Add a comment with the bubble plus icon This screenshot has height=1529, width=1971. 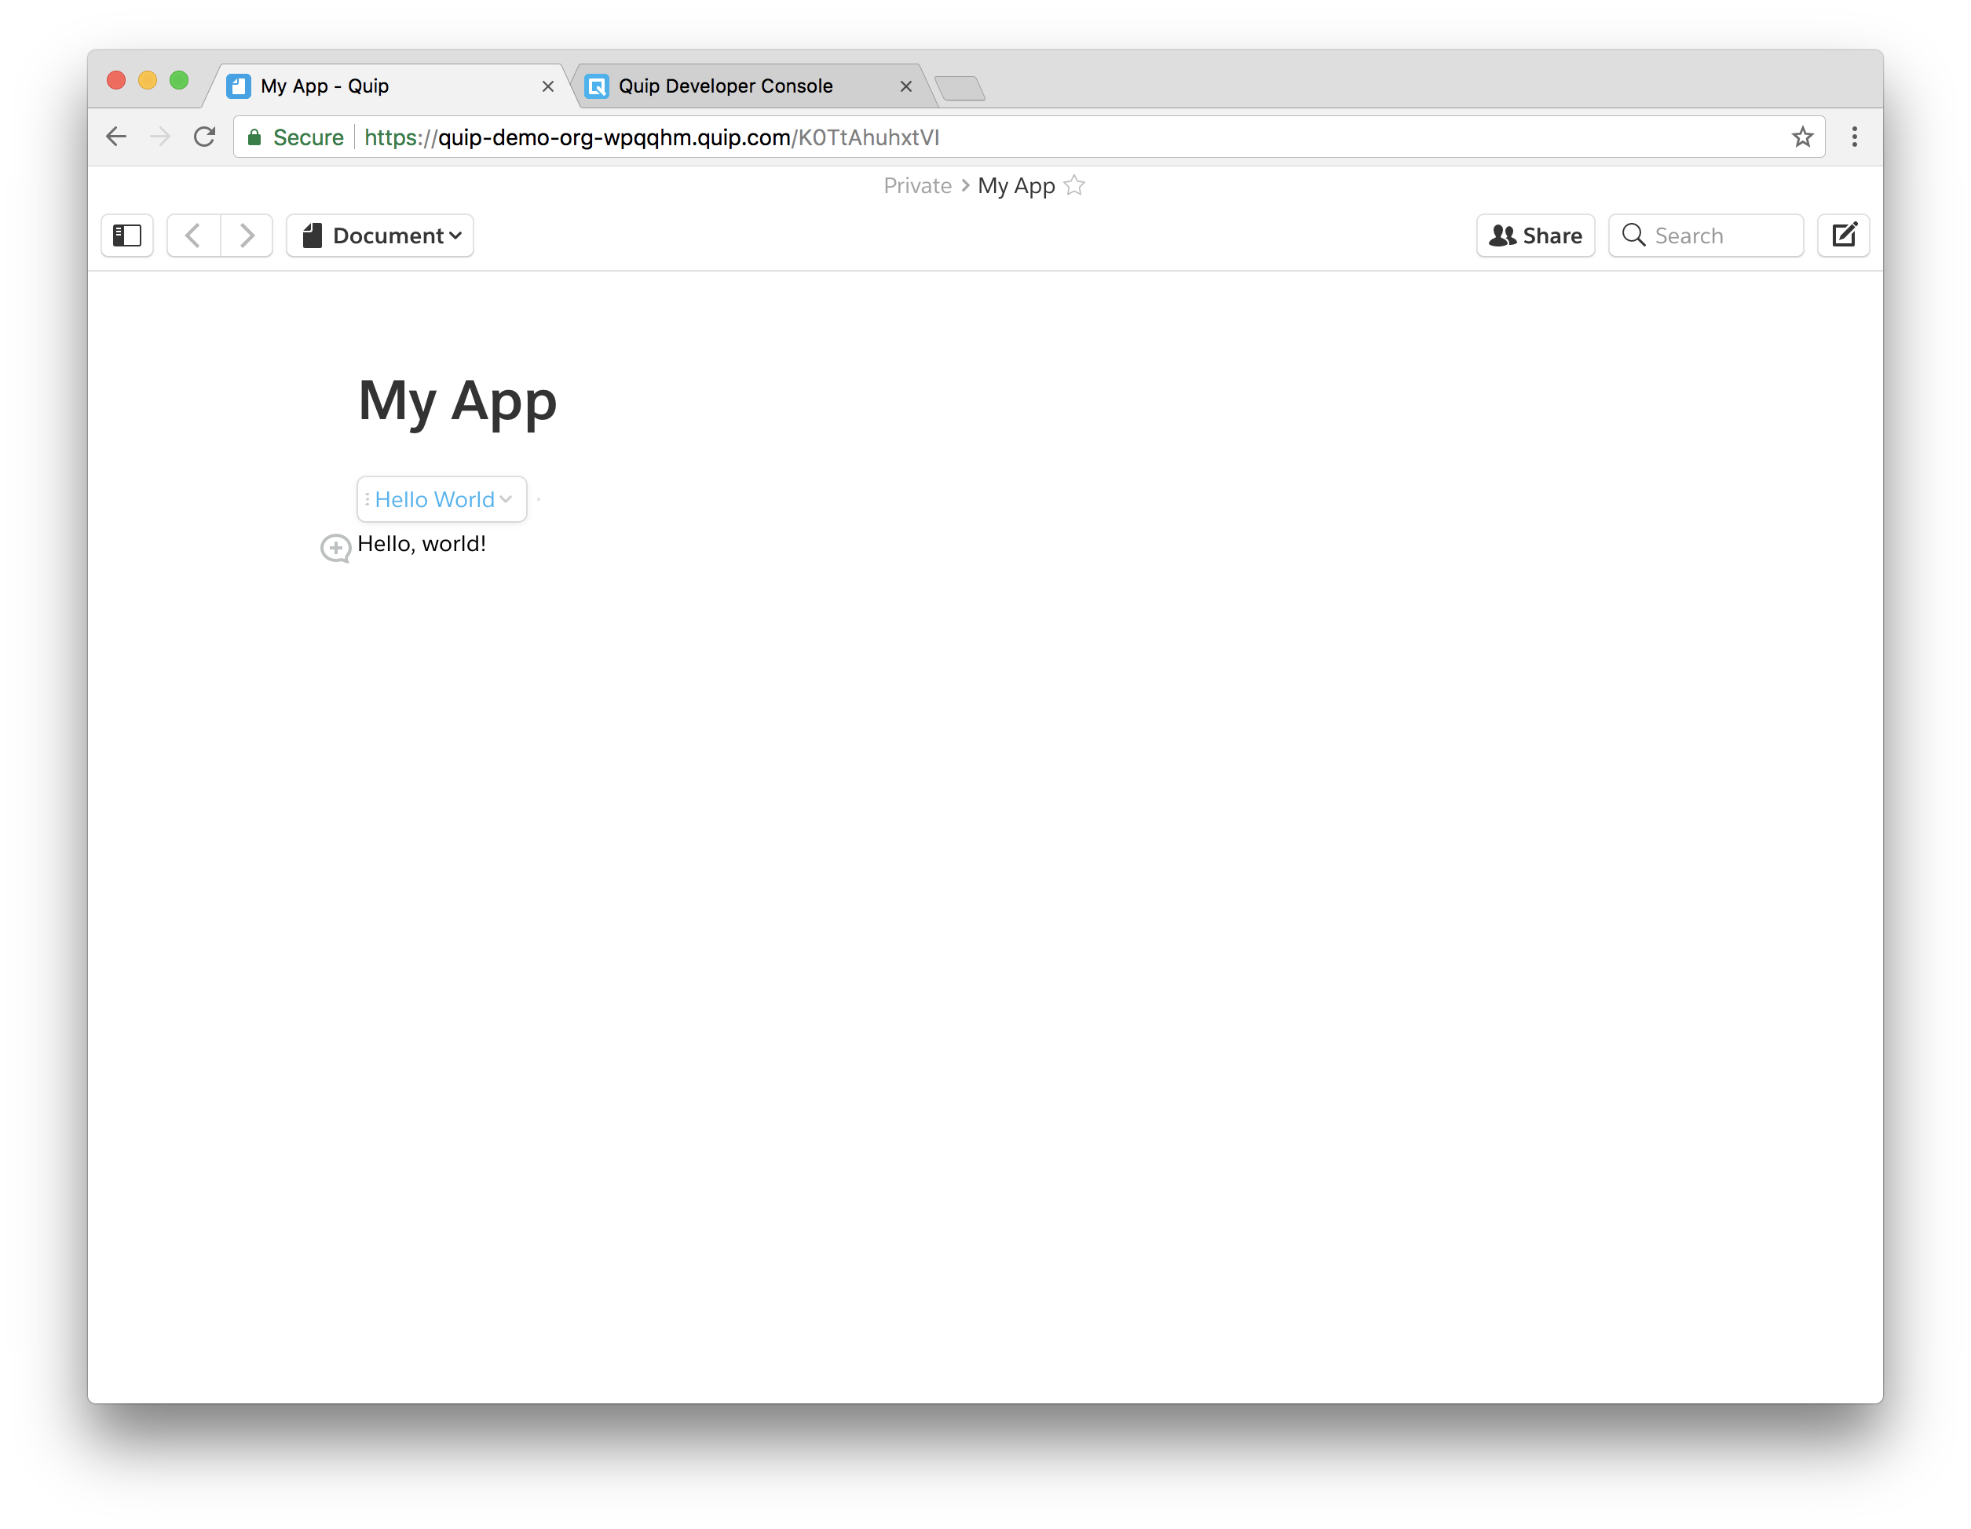(336, 549)
